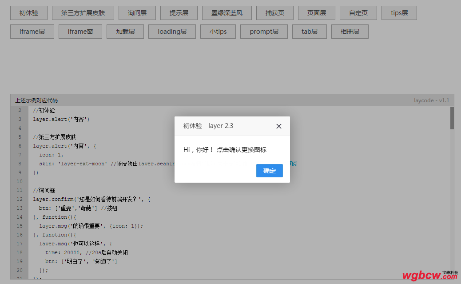Open the iframe层 demo

(x=32, y=32)
